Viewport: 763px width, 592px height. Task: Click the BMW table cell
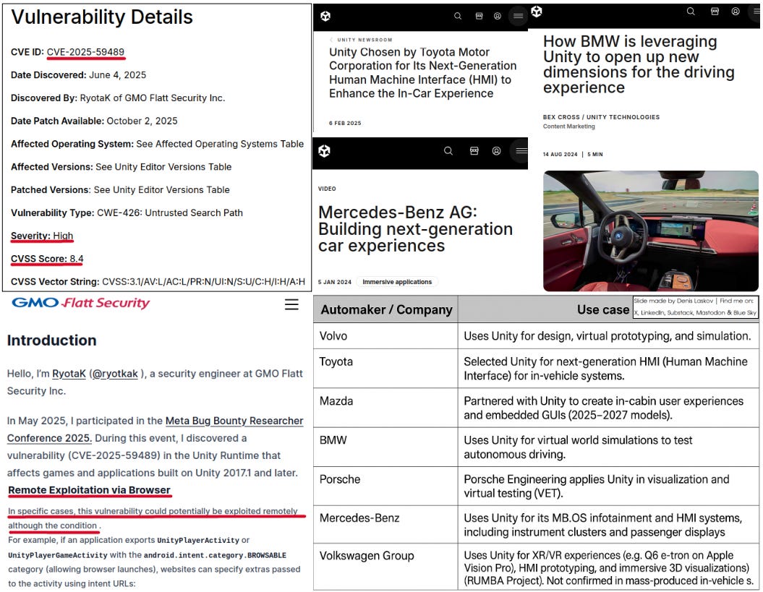pyautogui.click(x=385, y=447)
